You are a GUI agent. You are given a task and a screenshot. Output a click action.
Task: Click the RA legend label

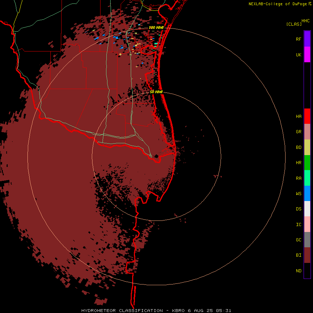tap(299, 178)
